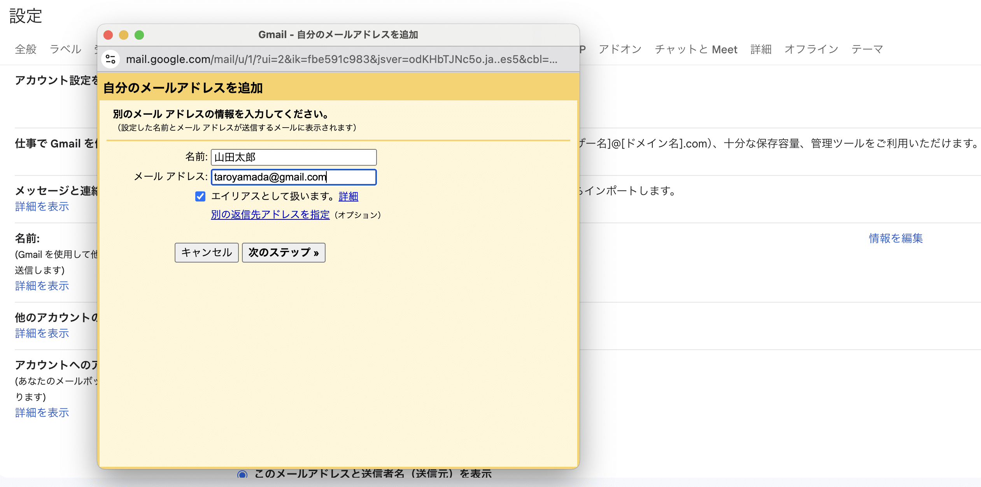This screenshot has height=487, width=981.
Task: Click 情報を編集 link in settings
Action: pyautogui.click(x=896, y=238)
